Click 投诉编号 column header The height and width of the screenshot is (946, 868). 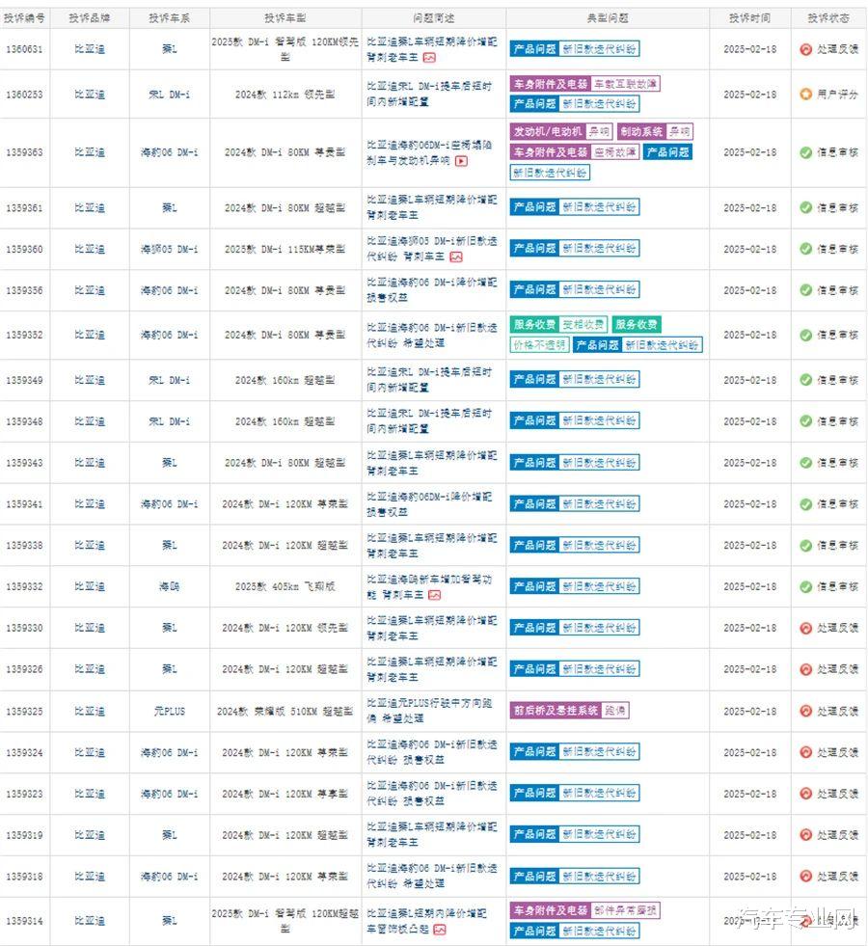click(24, 18)
